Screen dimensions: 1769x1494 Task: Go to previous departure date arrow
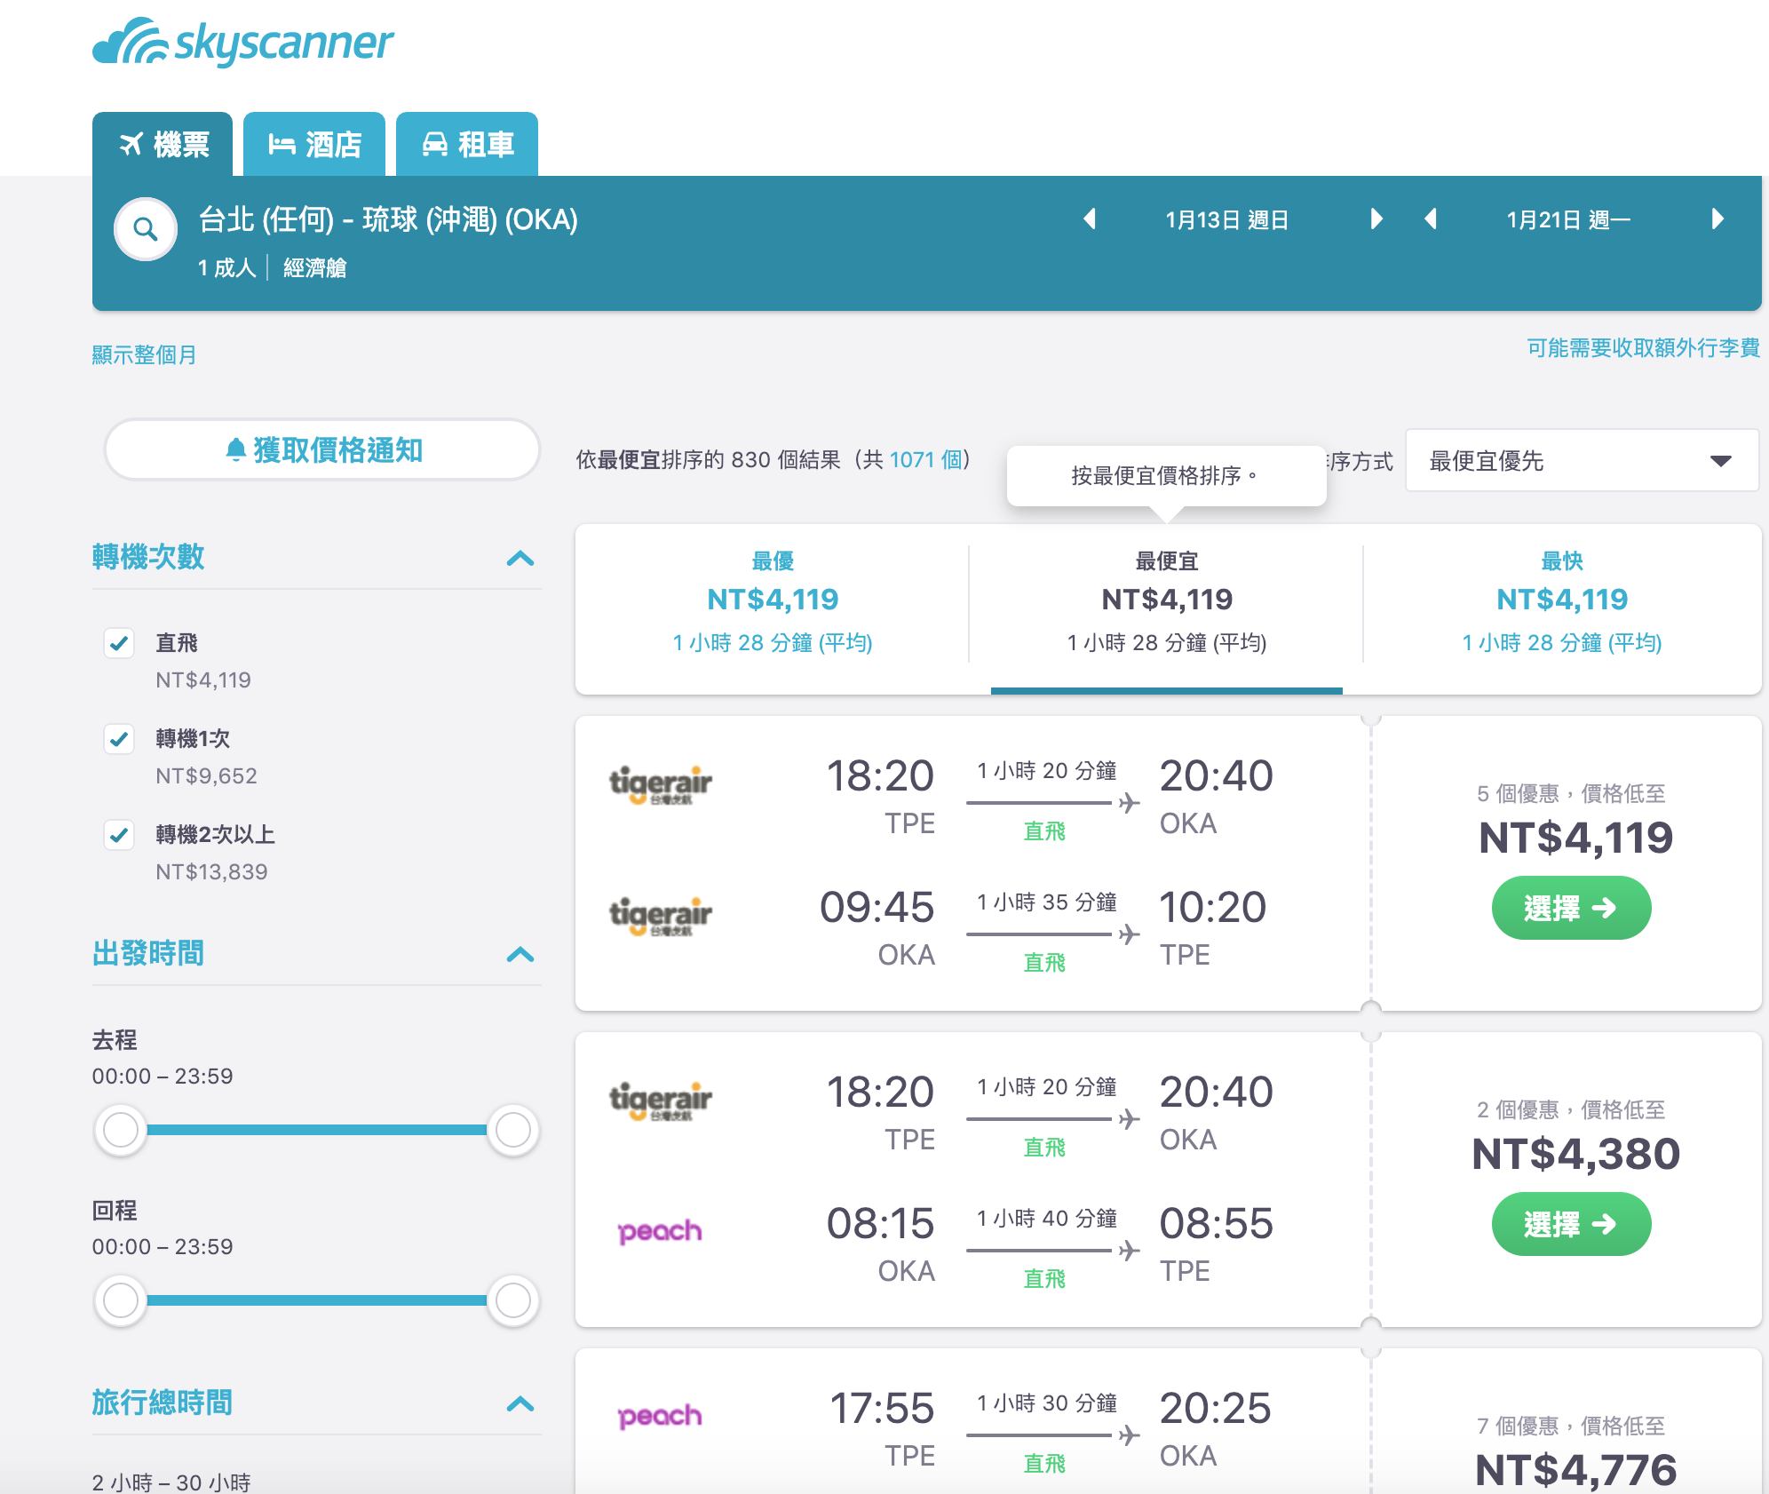tap(1090, 219)
